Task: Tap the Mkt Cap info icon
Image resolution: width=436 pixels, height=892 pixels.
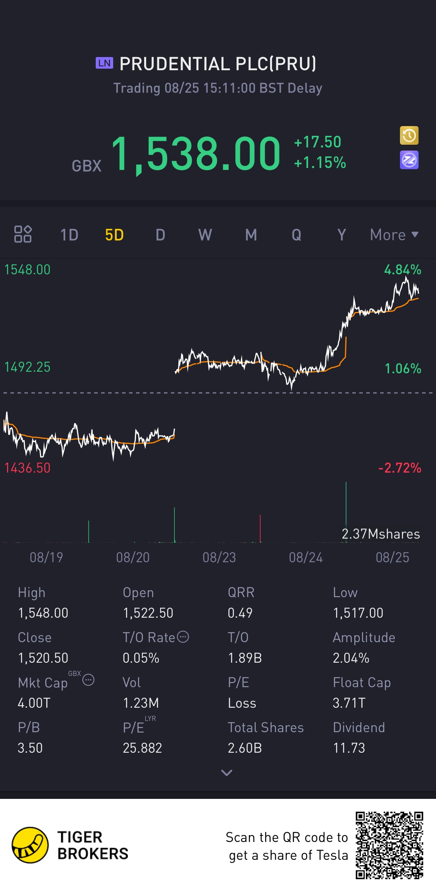Action: tap(88, 680)
